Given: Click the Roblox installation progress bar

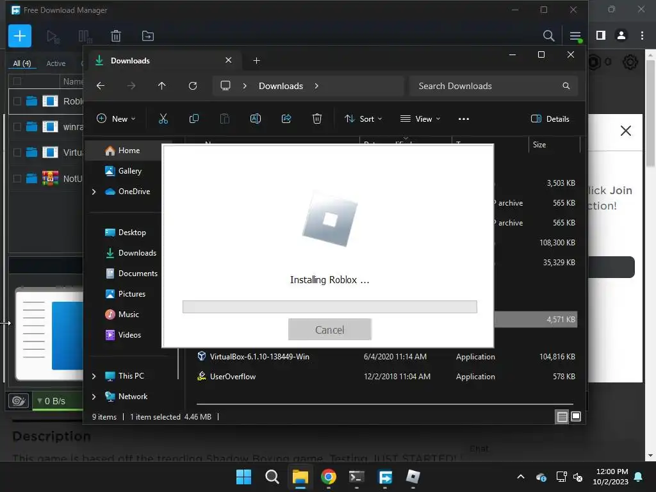Looking at the screenshot, I should (x=330, y=307).
